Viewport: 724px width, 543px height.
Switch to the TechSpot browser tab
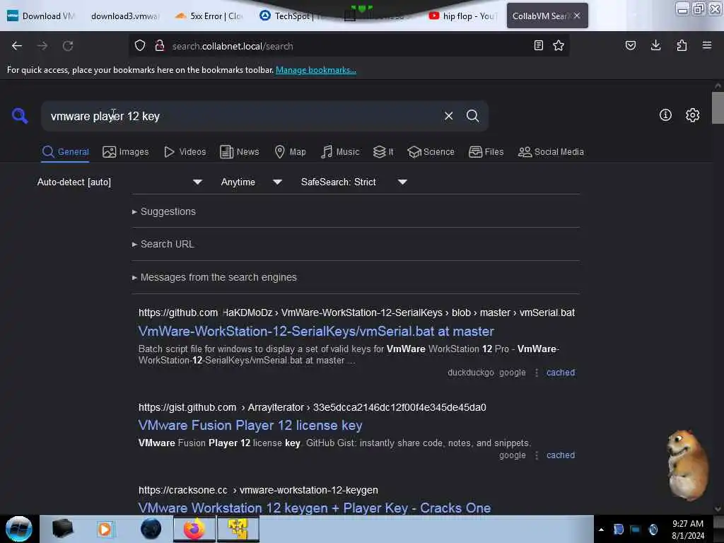click(x=293, y=16)
